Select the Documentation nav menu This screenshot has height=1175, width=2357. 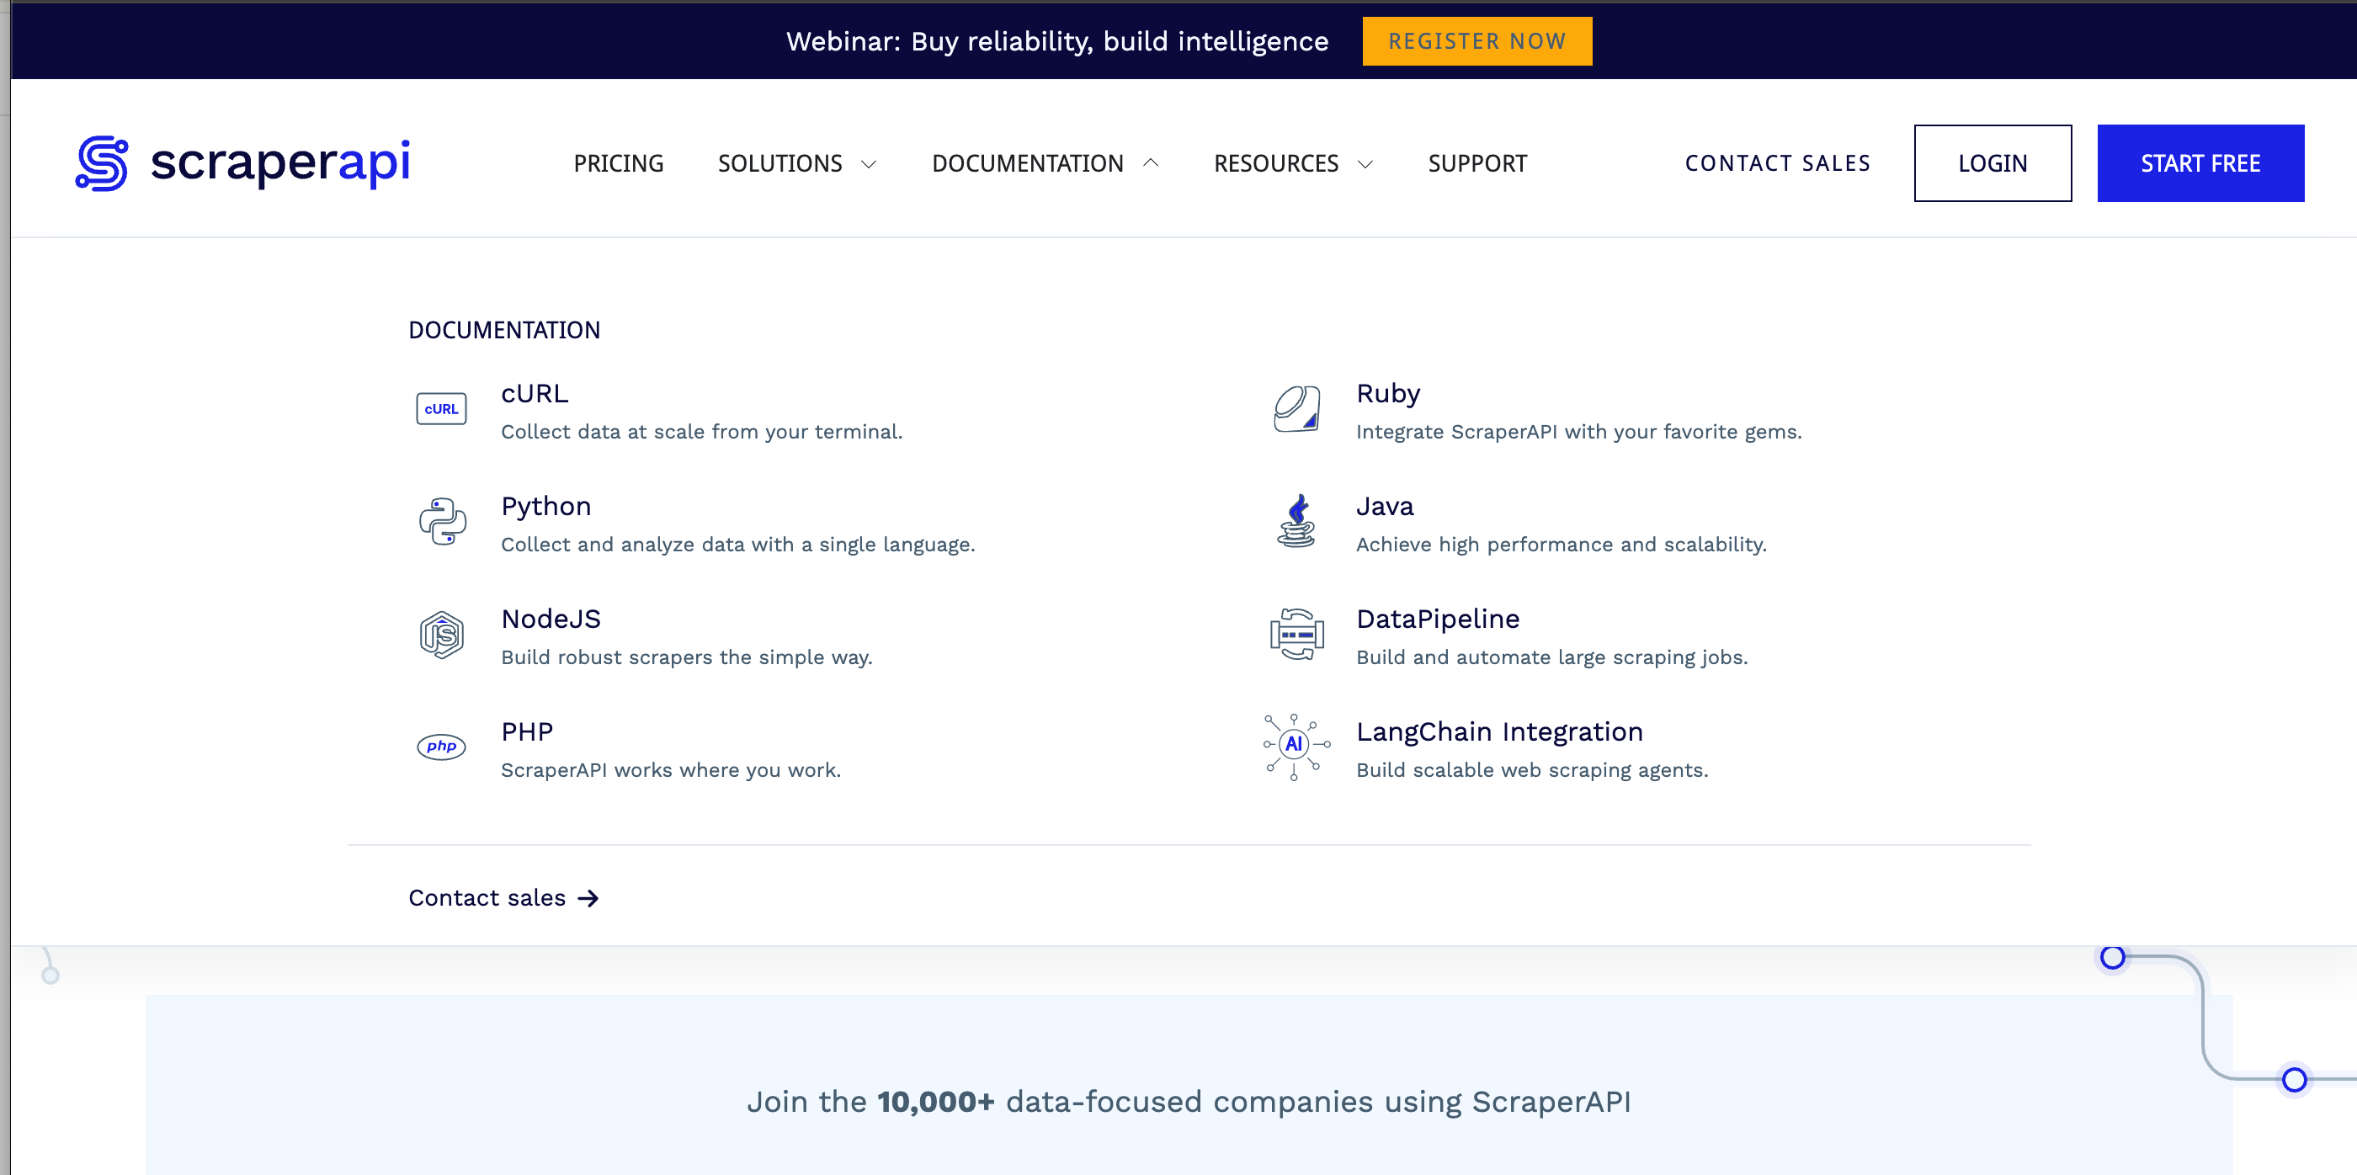(x=1028, y=164)
